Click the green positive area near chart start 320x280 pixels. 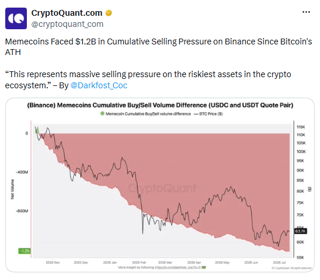pyautogui.click(x=37, y=130)
